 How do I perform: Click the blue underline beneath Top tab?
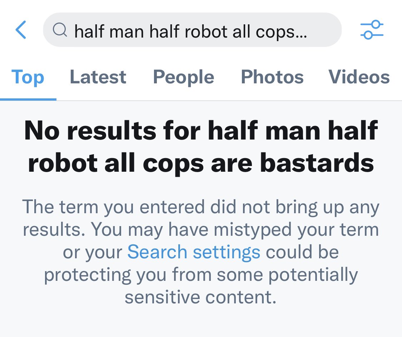pos(28,99)
